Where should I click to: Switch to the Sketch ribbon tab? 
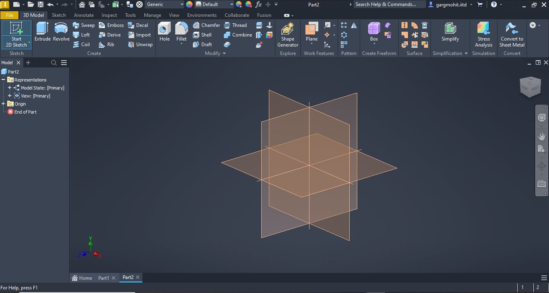[59, 15]
